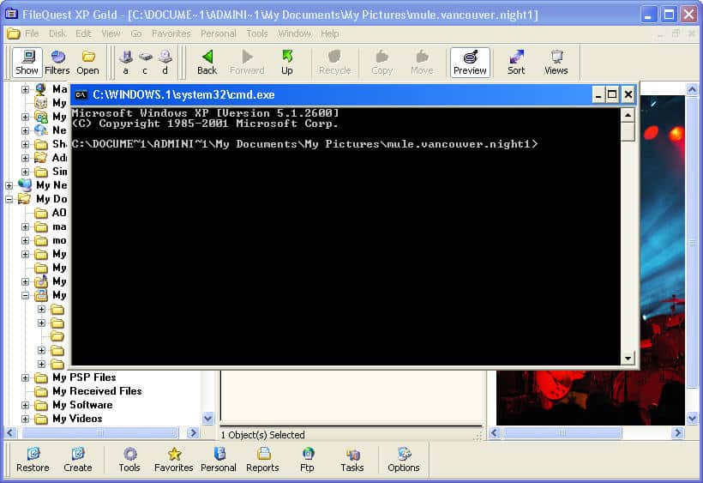Open the Reports tool

(x=262, y=459)
